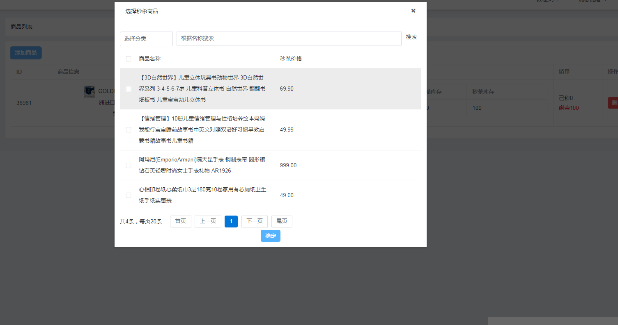The height and width of the screenshot is (325, 618).
Task: Click the 情绪管理 product name text
Action: click(x=202, y=130)
